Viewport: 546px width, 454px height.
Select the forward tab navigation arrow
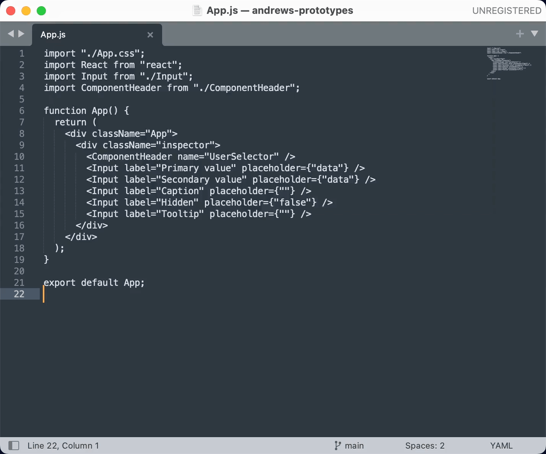click(21, 34)
